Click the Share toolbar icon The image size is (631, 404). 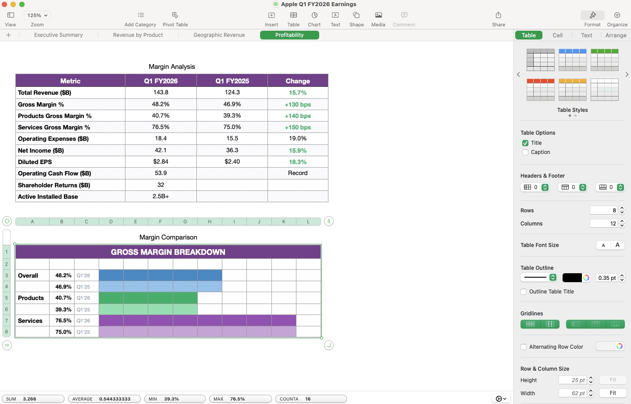(x=499, y=15)
